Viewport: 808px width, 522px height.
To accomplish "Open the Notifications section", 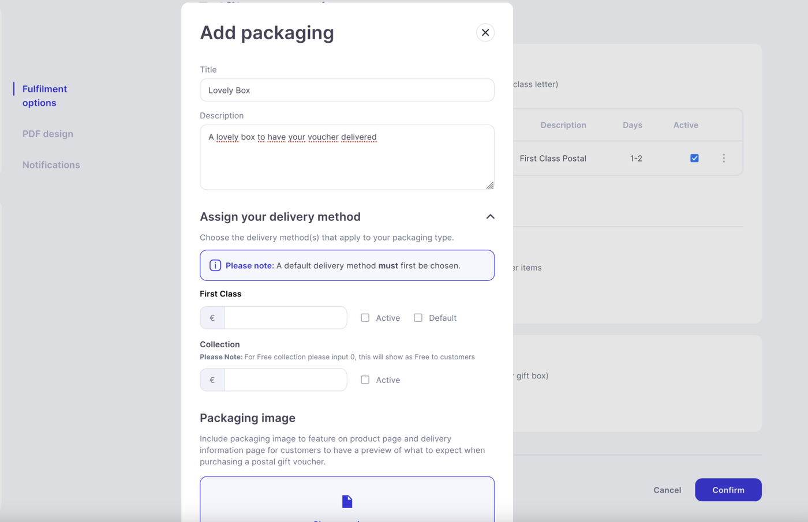I will click(51, 165).
